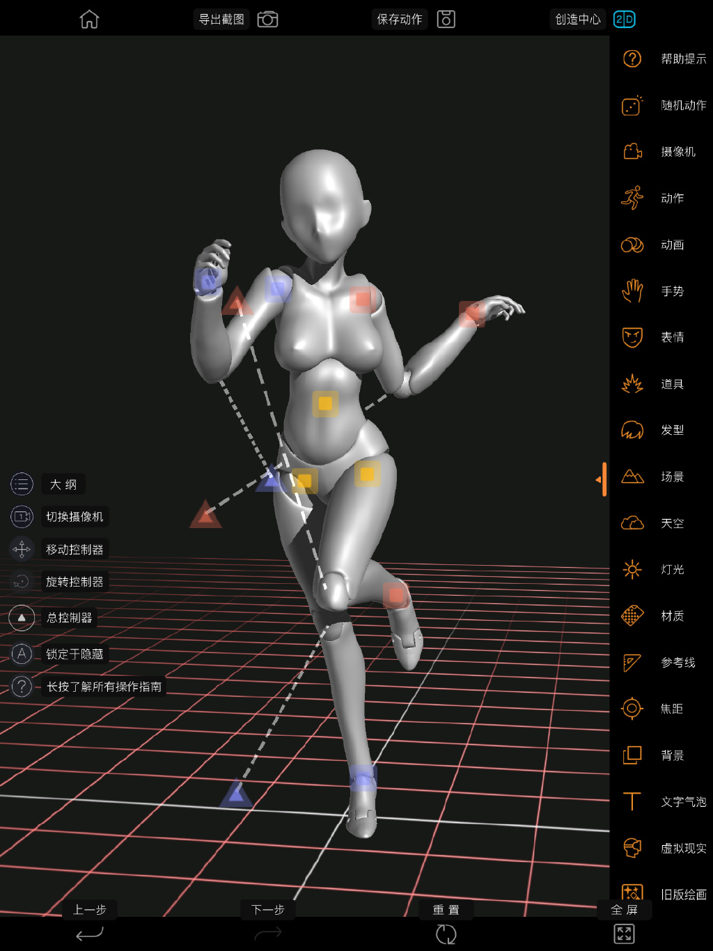Screen dimensions: 713x951
Task: Click the camera icon for export screenshot
Action: 267,19
